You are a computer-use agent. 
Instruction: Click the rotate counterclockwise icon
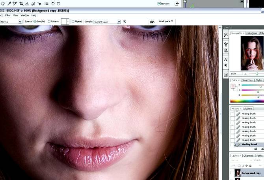[53, 3]
